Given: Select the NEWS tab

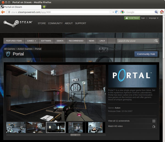Looking at the screenshot, I should click(92, 41).
